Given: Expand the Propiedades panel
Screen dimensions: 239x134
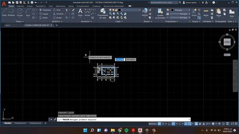Looking at the screenshot, I should tap(172, 22).
